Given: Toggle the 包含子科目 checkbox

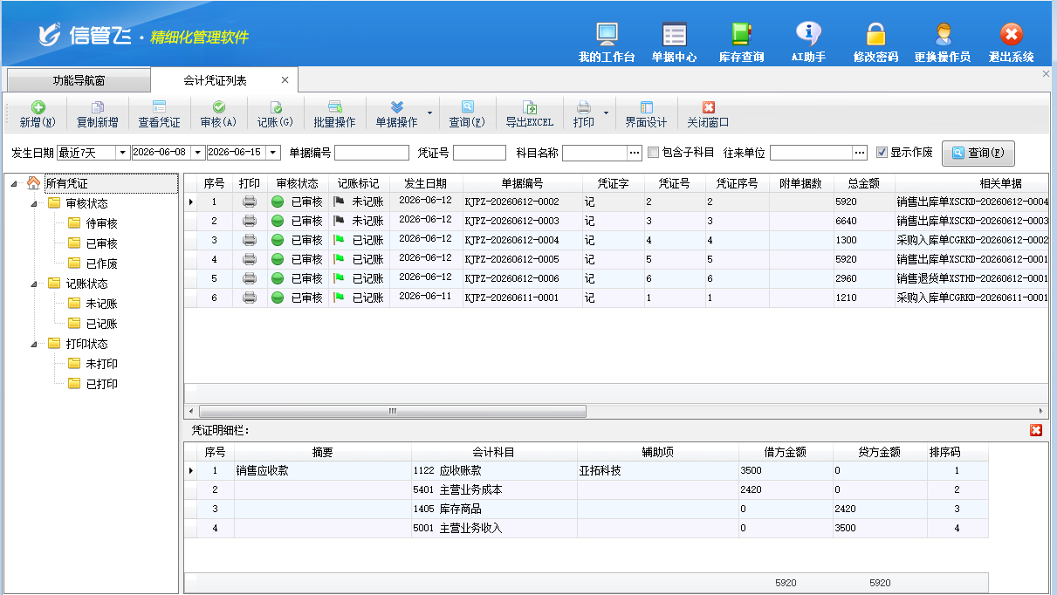Looking at the screenshot, I should (653, 153).
